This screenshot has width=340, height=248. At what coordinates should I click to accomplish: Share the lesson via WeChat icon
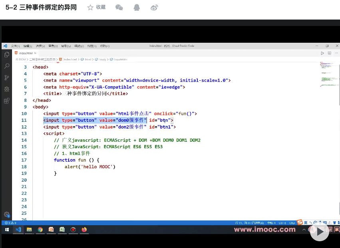[119, 8]
